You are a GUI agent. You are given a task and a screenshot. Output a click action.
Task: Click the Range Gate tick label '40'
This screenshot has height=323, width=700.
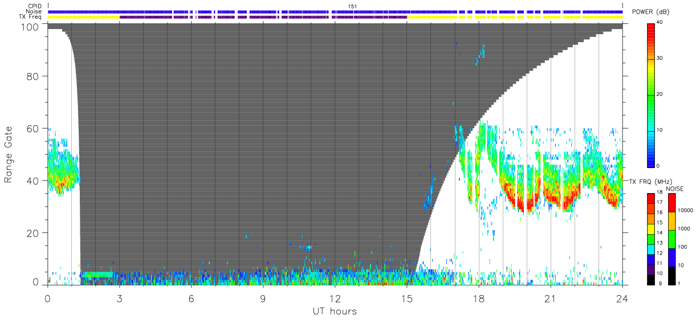point(33,181)
